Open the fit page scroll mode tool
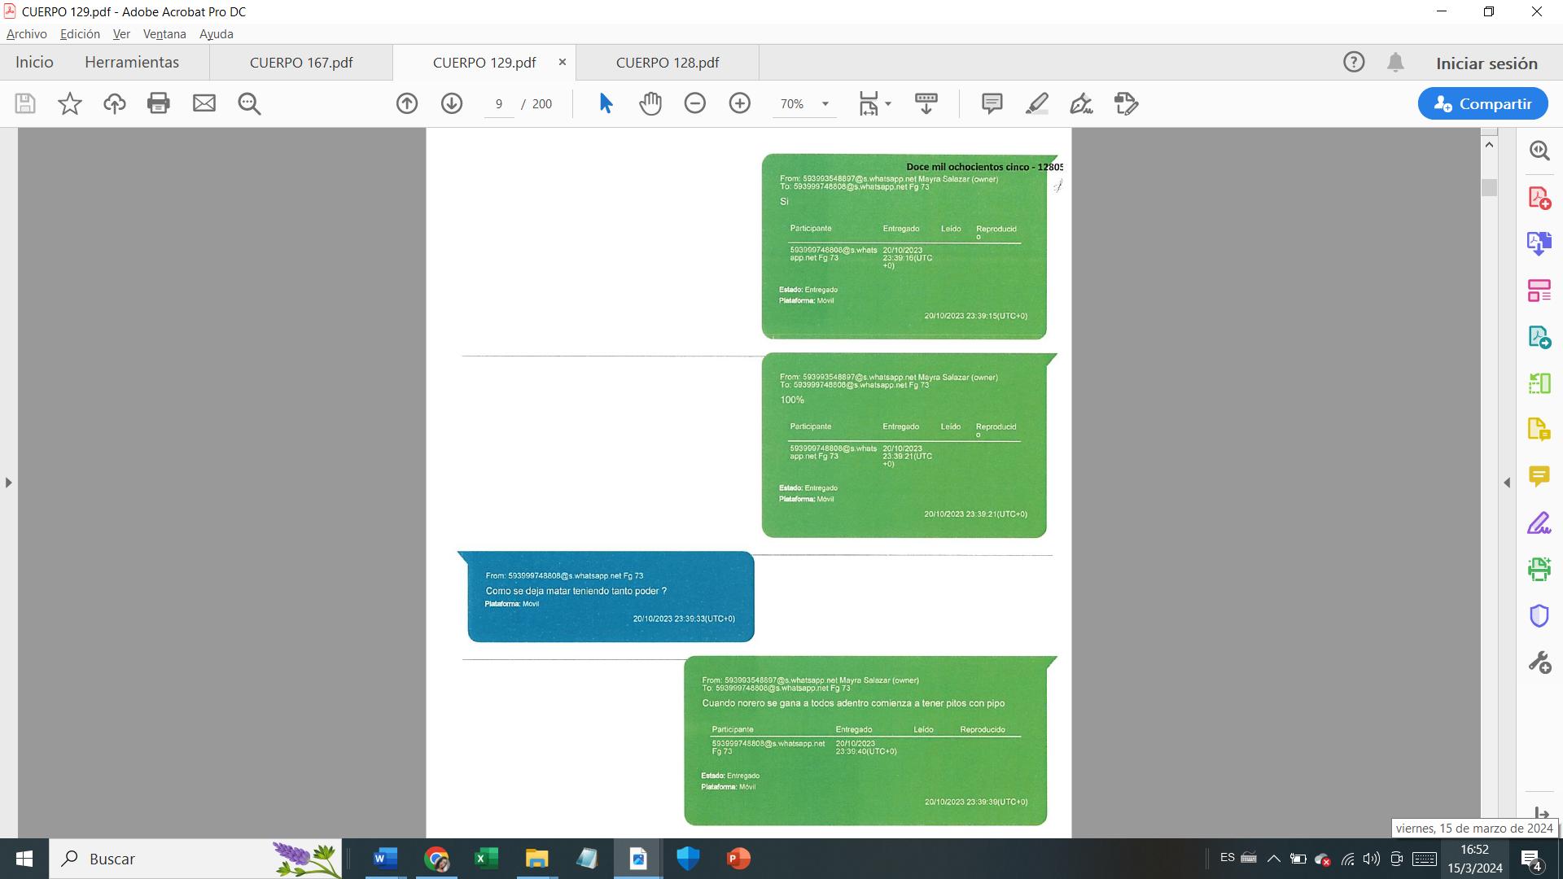 [869, 103]
